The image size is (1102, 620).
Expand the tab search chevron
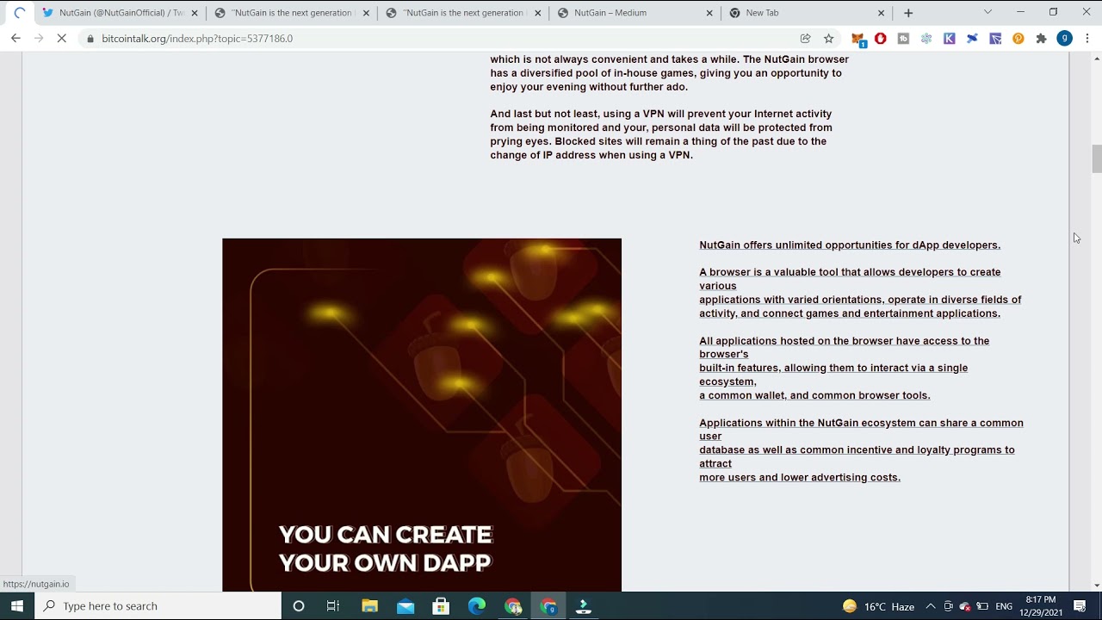(987, 12)
